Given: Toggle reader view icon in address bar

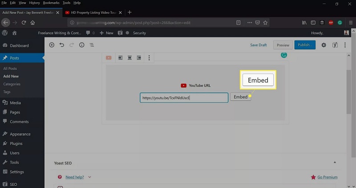Looking at the screenshot, I should tap(239, 23).
